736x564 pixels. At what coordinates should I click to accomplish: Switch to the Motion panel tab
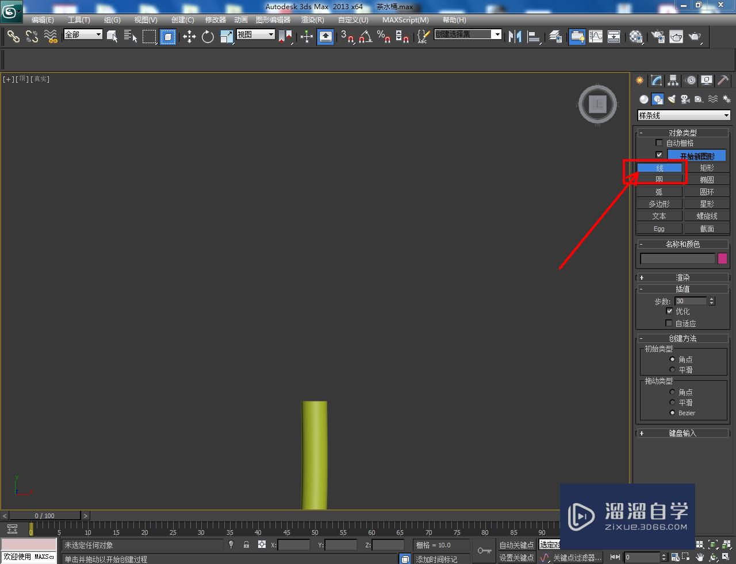[690, 80]
